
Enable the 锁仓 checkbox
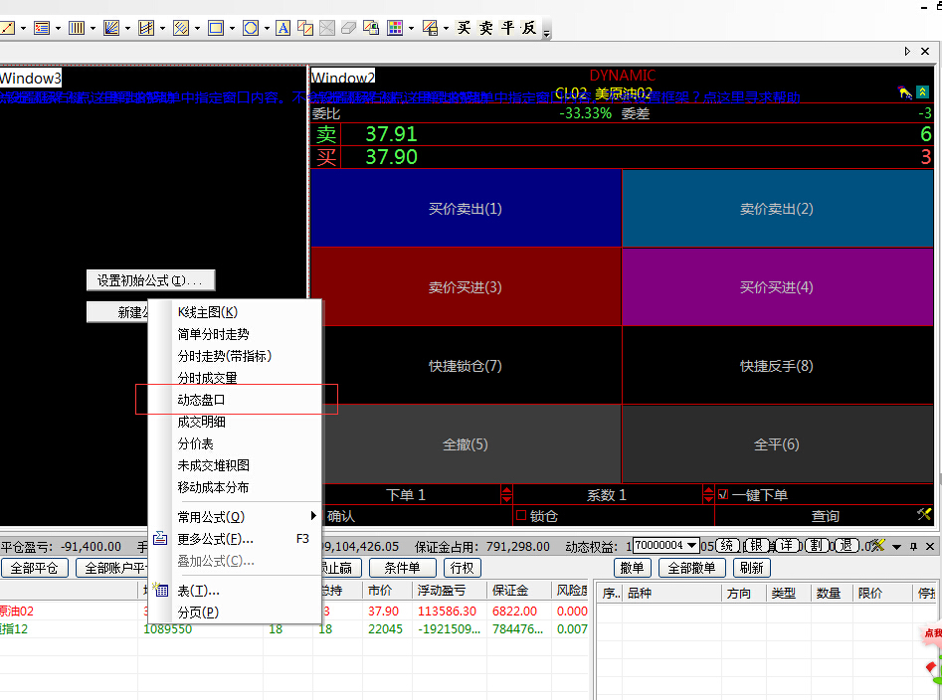point(520,516)
